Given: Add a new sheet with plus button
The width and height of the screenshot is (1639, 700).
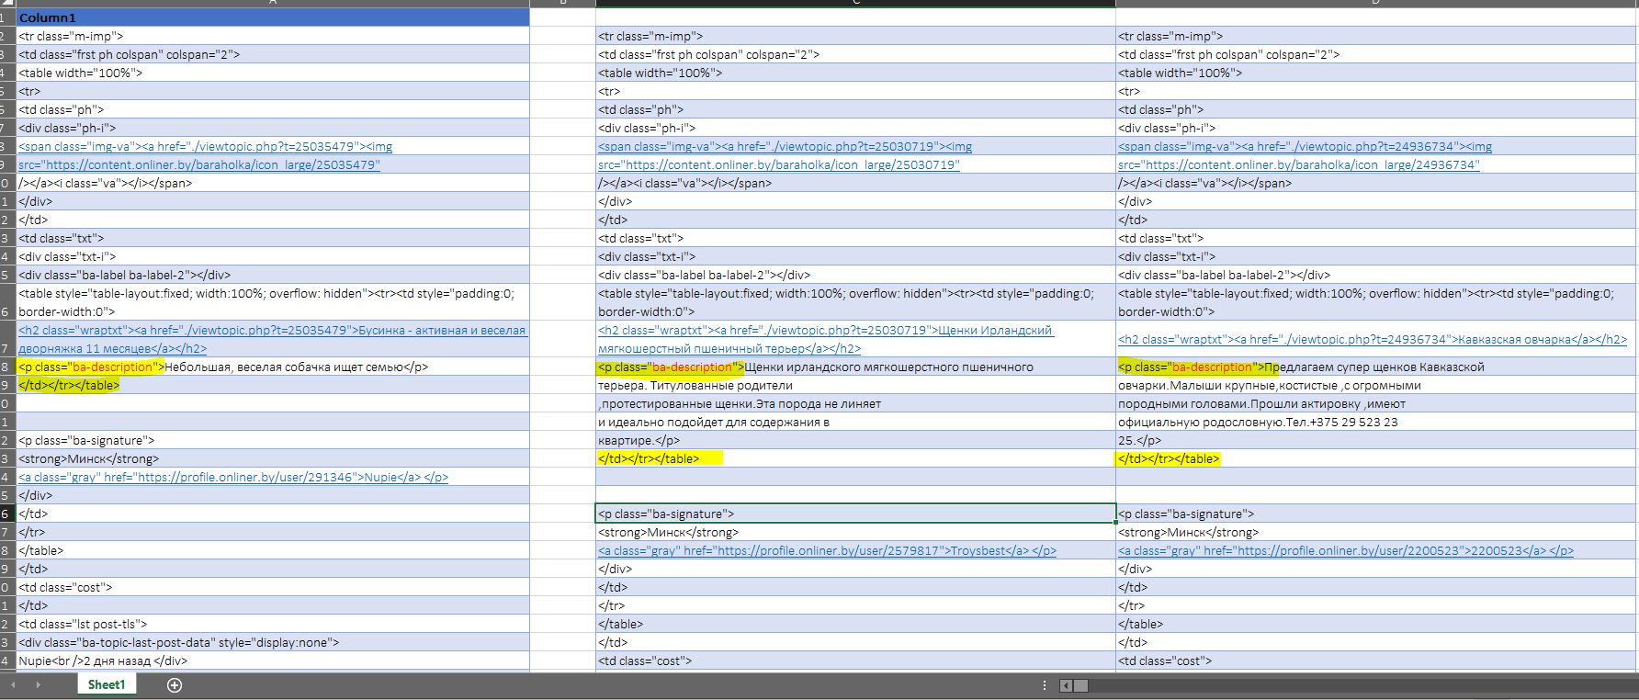Looking at the screenshot, I should pyautogui.click(x=175, y=685).
